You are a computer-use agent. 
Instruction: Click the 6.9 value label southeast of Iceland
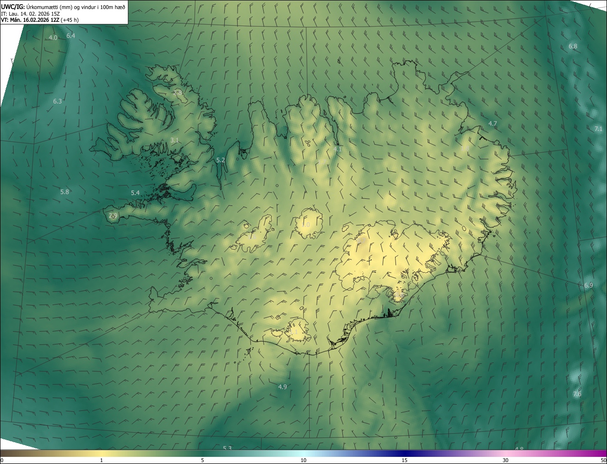pos(589,285)
